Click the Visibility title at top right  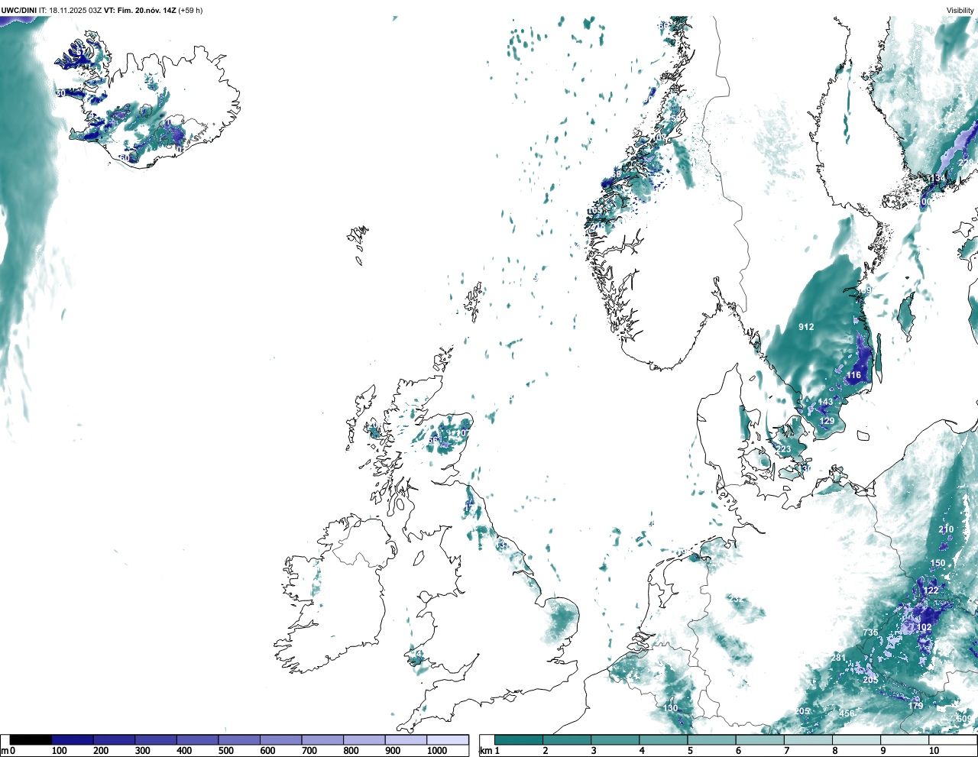tap(960, 10)
